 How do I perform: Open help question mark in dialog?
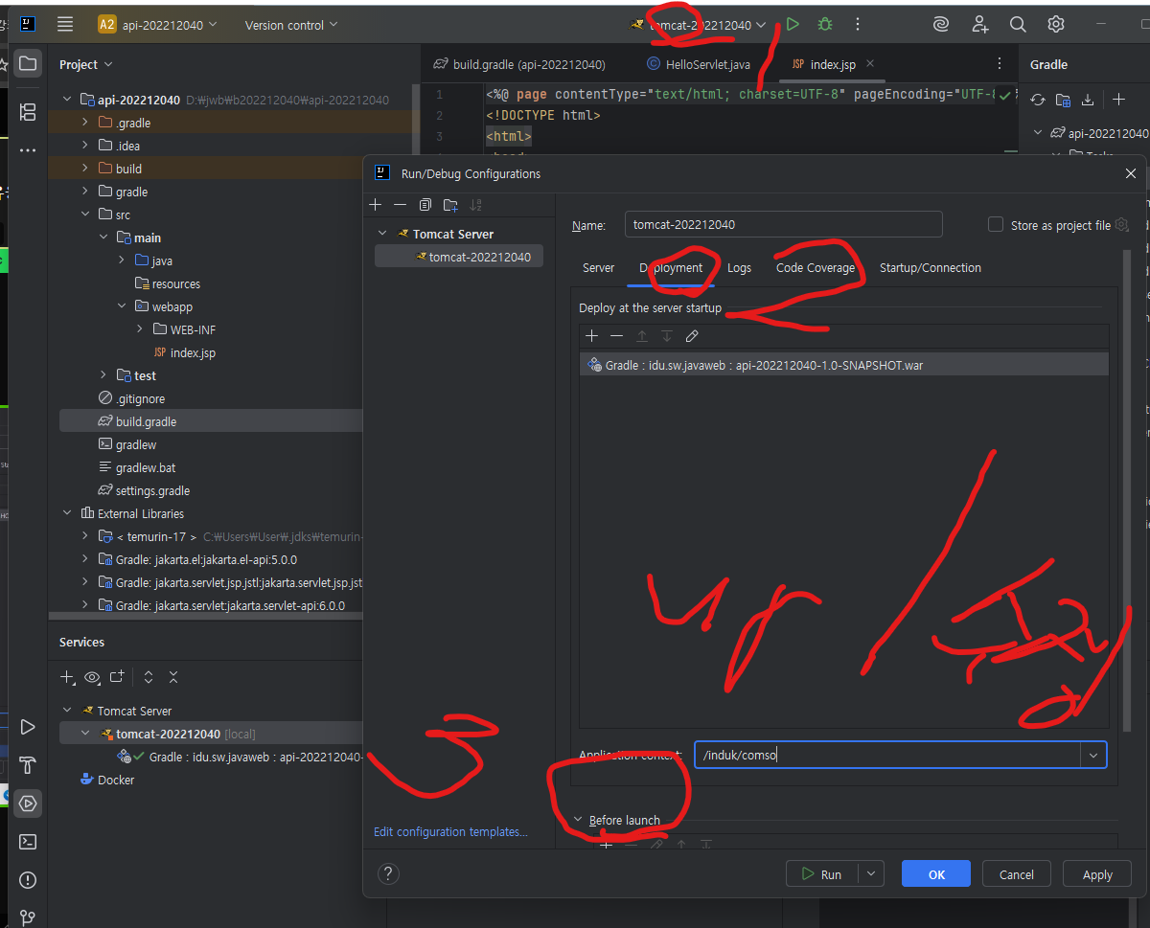pyautogui.click(x=388, y=873)
